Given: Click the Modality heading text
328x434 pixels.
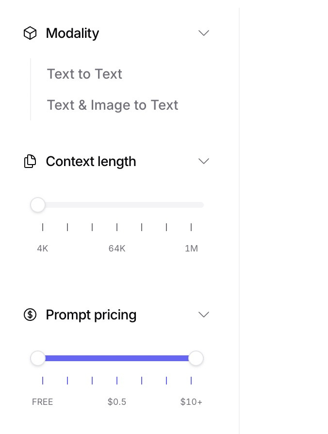Looking at the screenshot, I should pos(72,33).
